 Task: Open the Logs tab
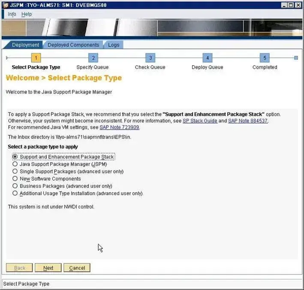(114, 45)
